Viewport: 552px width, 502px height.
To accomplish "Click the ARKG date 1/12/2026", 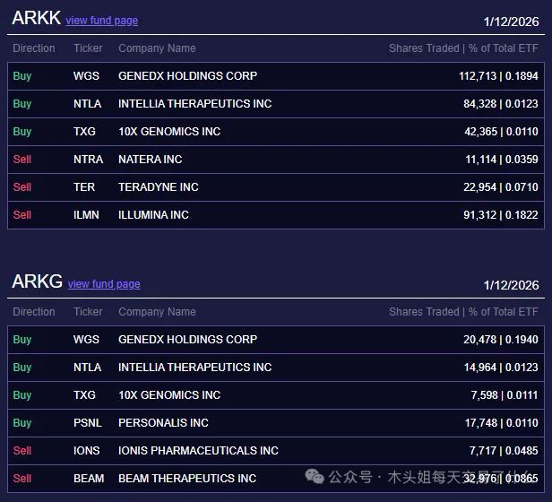I will click(511, 285).
